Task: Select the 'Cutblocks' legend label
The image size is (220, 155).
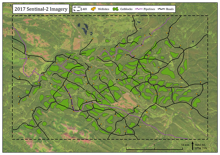Action: pyautogui.click(x=126, y=9)
